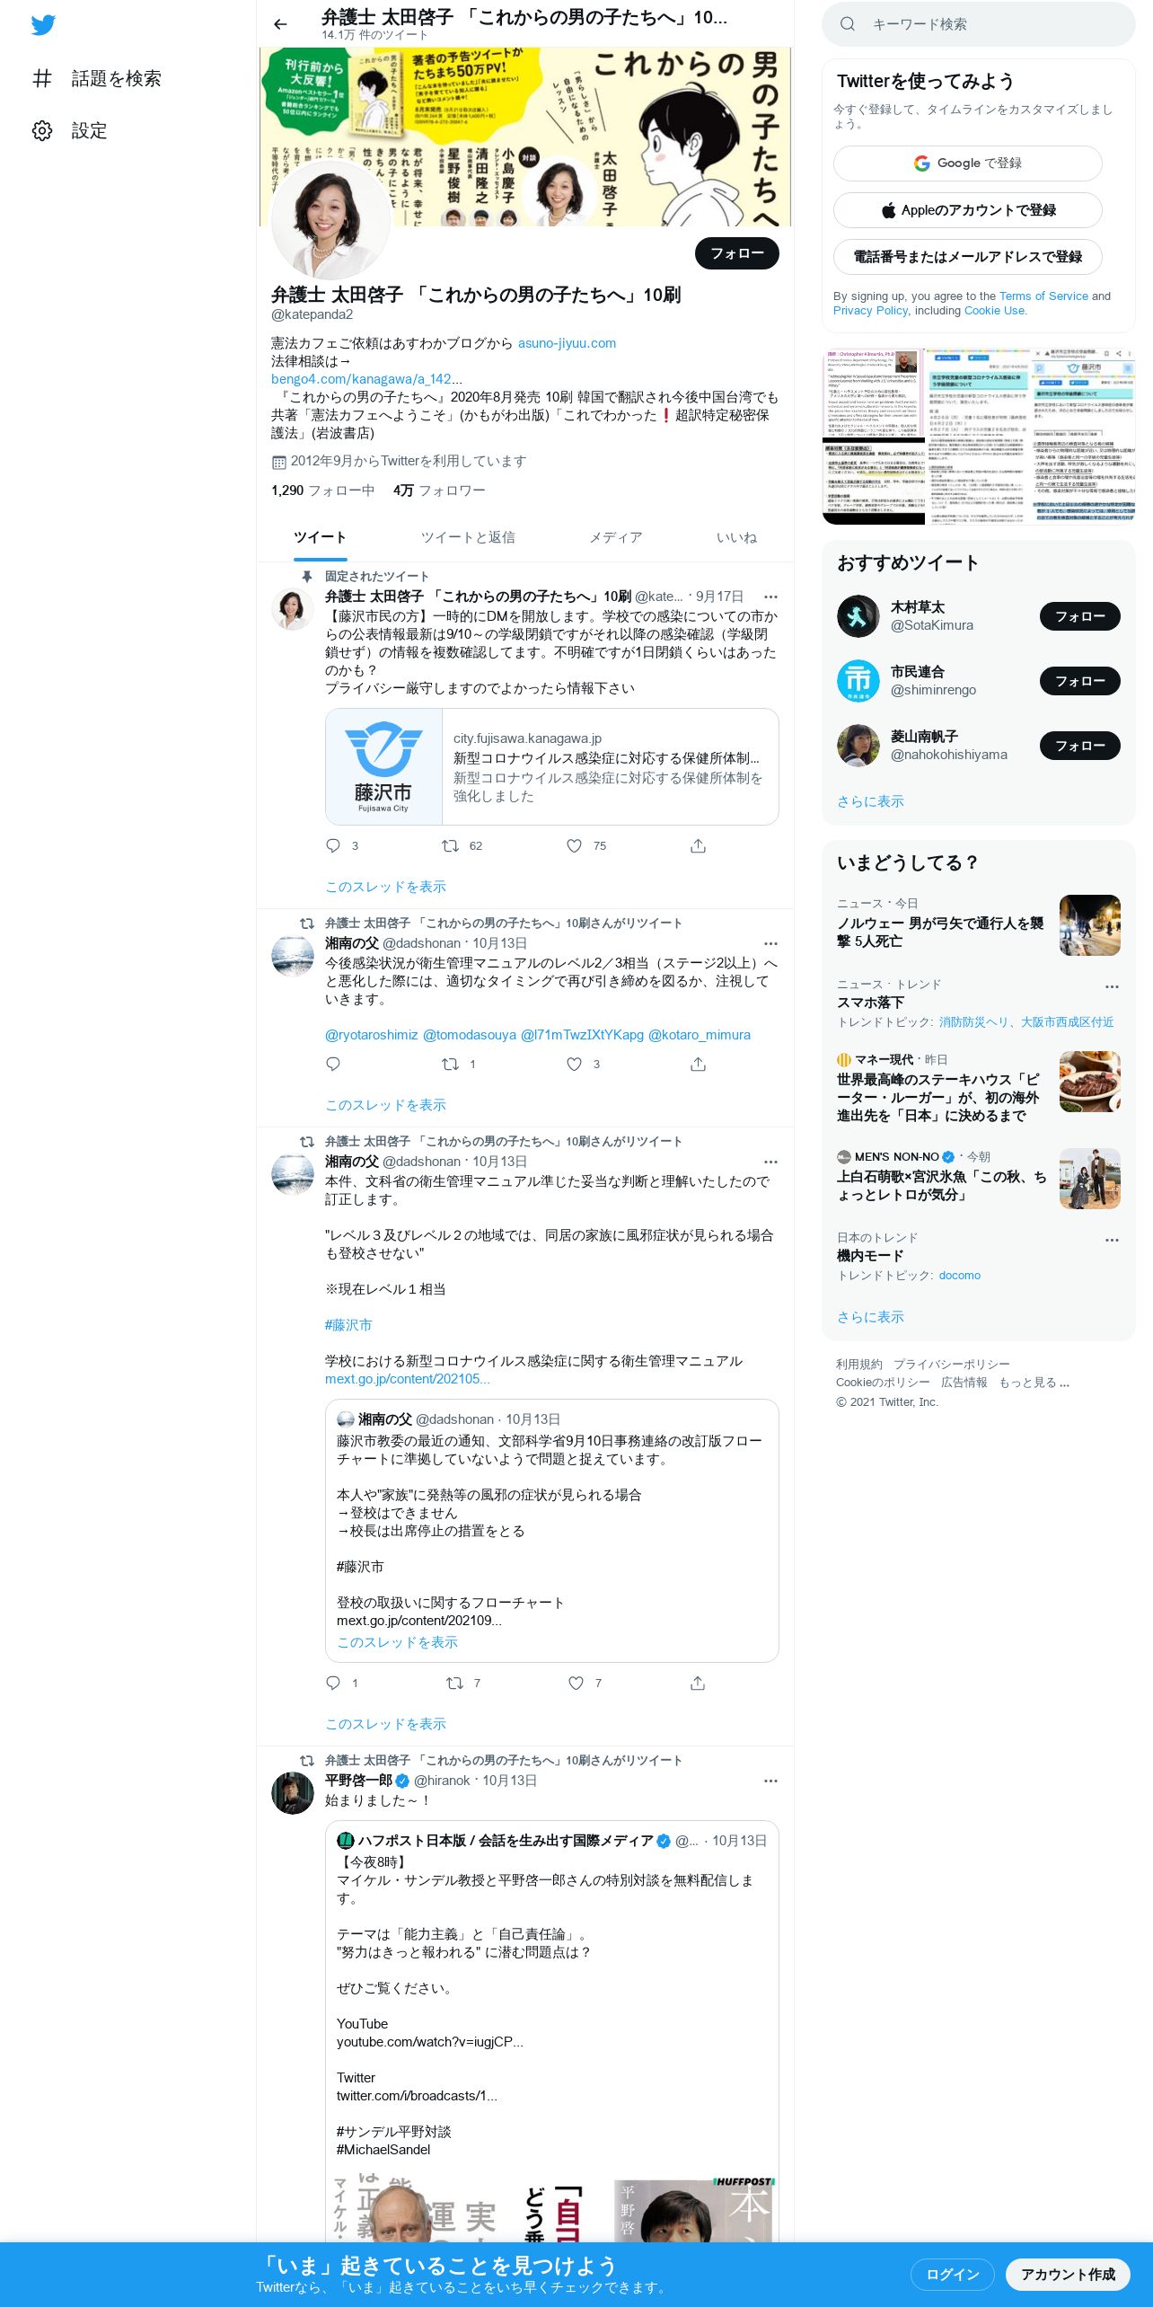Open Terms of Service link
Screen dimensions: 1153x2307
click(1043, 296)
